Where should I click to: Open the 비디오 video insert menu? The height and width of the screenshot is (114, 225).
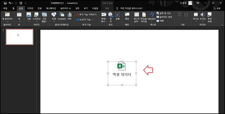point(196,17)
